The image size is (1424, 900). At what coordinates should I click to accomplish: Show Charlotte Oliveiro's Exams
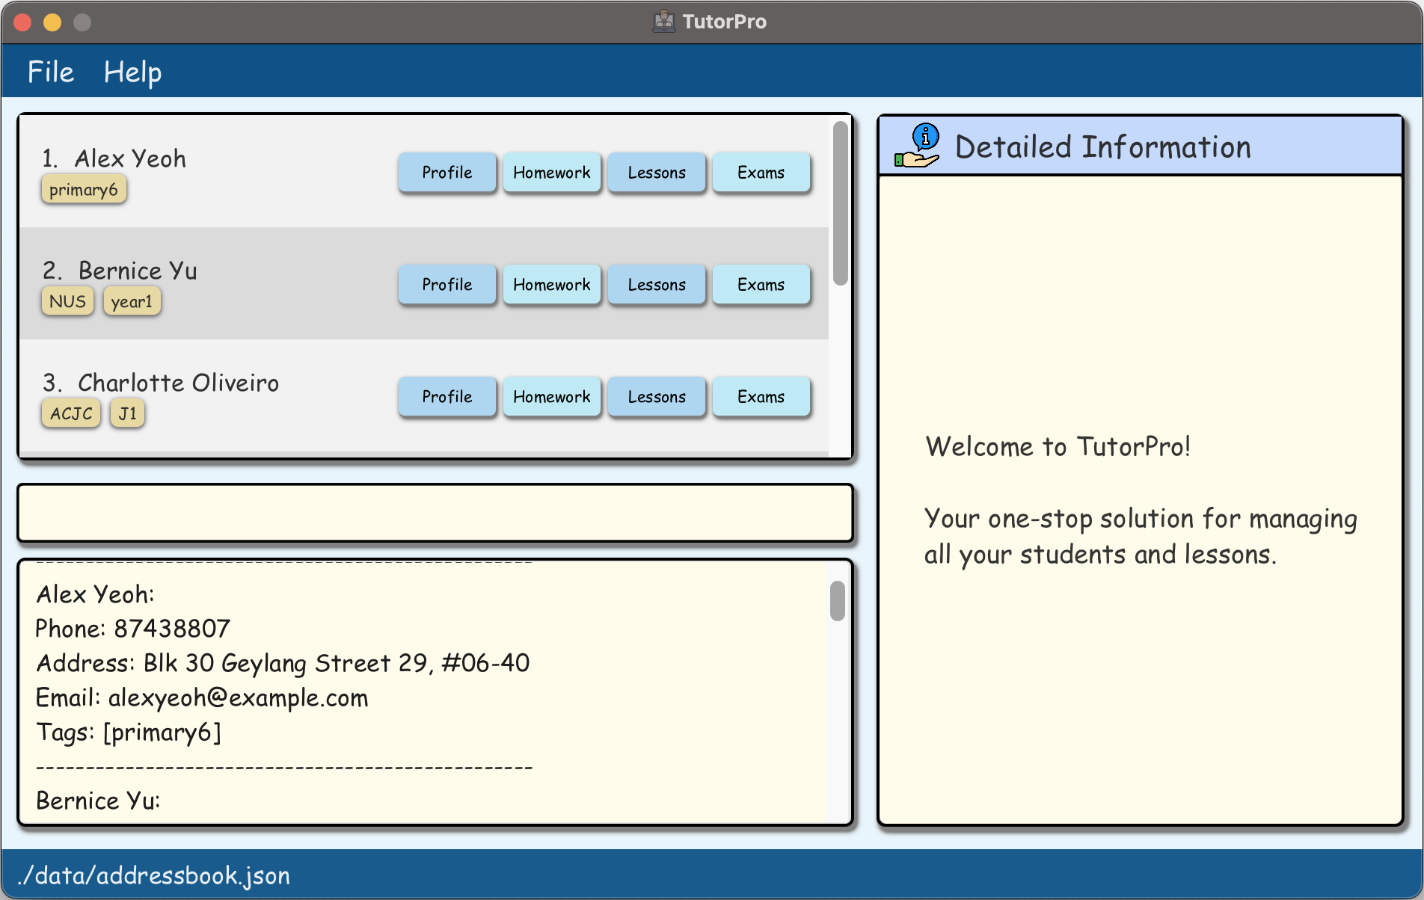click(x=761, y=397)
